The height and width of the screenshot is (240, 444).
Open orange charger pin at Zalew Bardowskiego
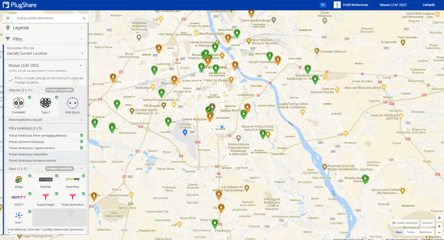click(x=251, y=13)
